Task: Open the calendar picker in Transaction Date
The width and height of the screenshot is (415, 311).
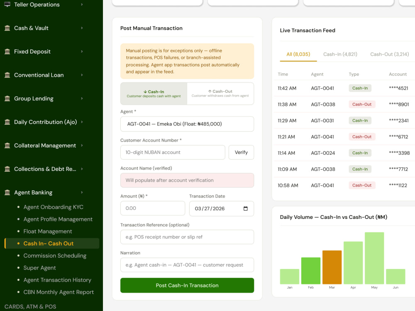Action: click(x=245, y=209)
